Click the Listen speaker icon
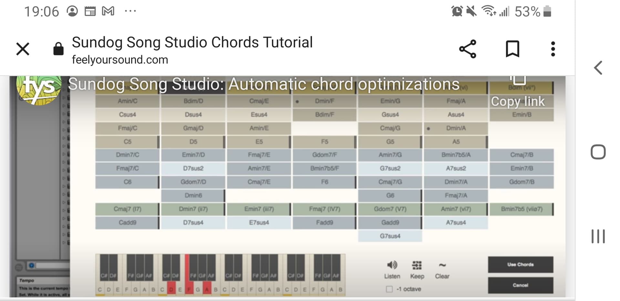This screenshot has width=620, height=301. [392, 265]
